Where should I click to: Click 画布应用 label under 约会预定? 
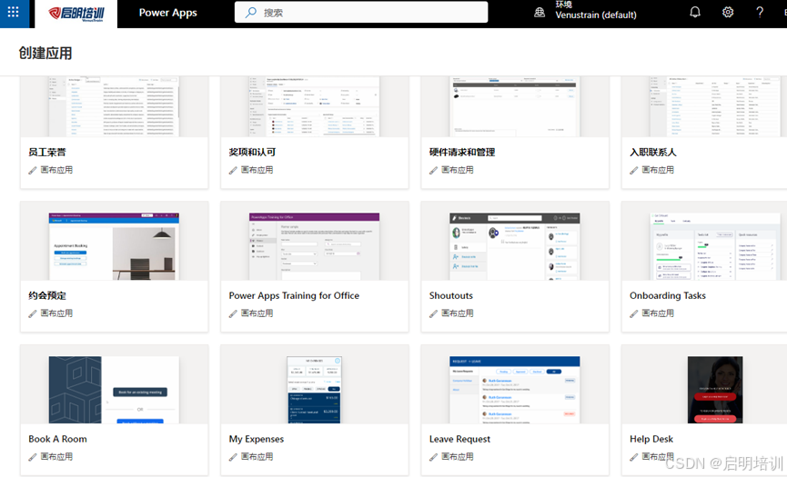pos(56,313)
